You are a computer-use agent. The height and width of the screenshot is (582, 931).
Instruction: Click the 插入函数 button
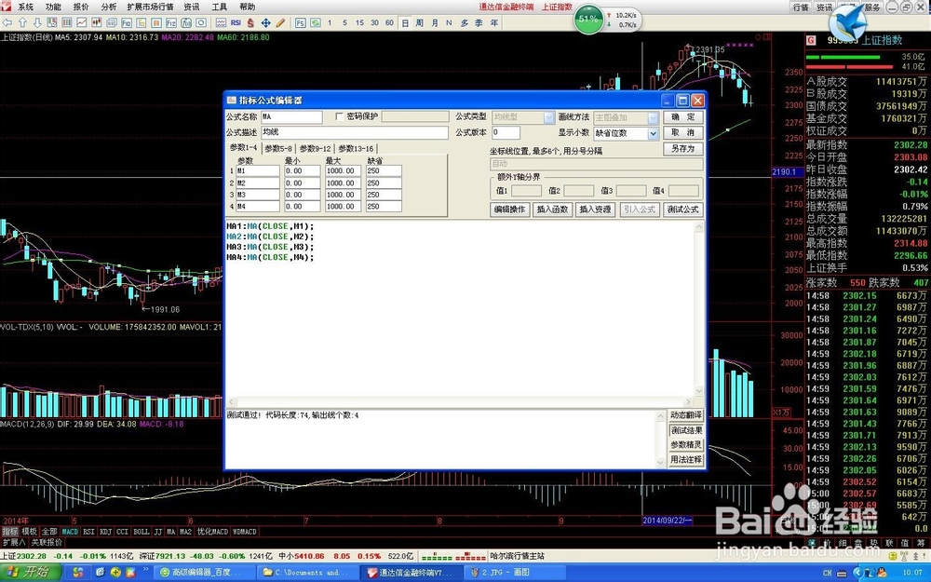tap(552, 209)
